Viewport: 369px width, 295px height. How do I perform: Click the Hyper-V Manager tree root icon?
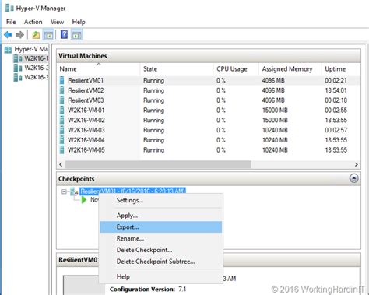coord(9,49)
